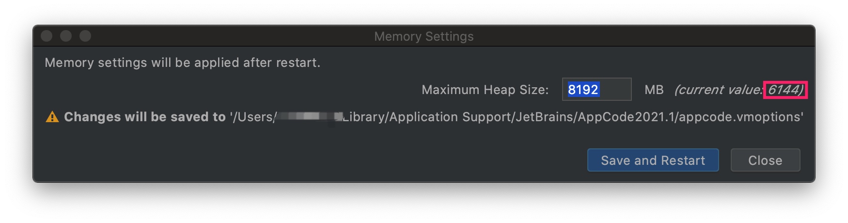Click the red window close dot

coord(47,36)
